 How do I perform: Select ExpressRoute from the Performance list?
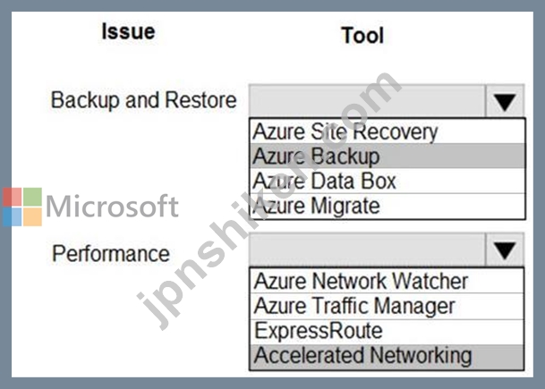pos(387,332)
